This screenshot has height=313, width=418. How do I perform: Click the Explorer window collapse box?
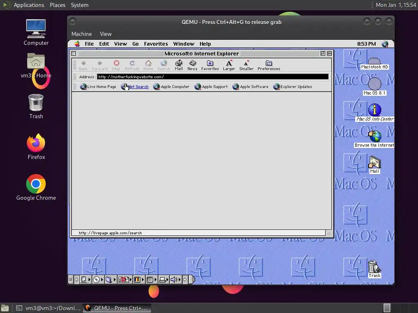tap(329, 53)
